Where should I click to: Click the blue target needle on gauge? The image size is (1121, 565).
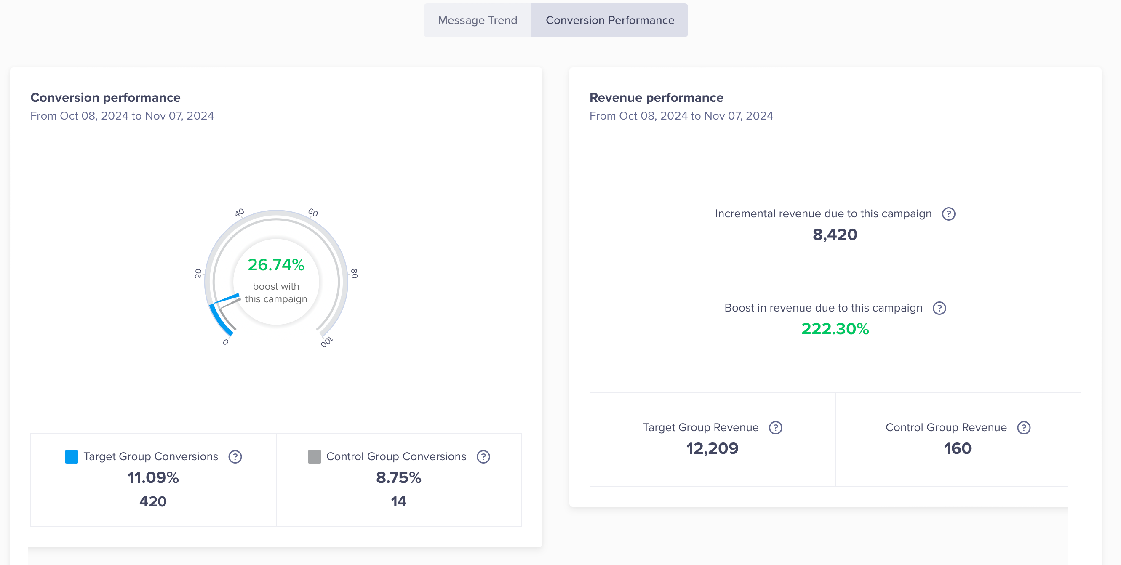(227, 299)
